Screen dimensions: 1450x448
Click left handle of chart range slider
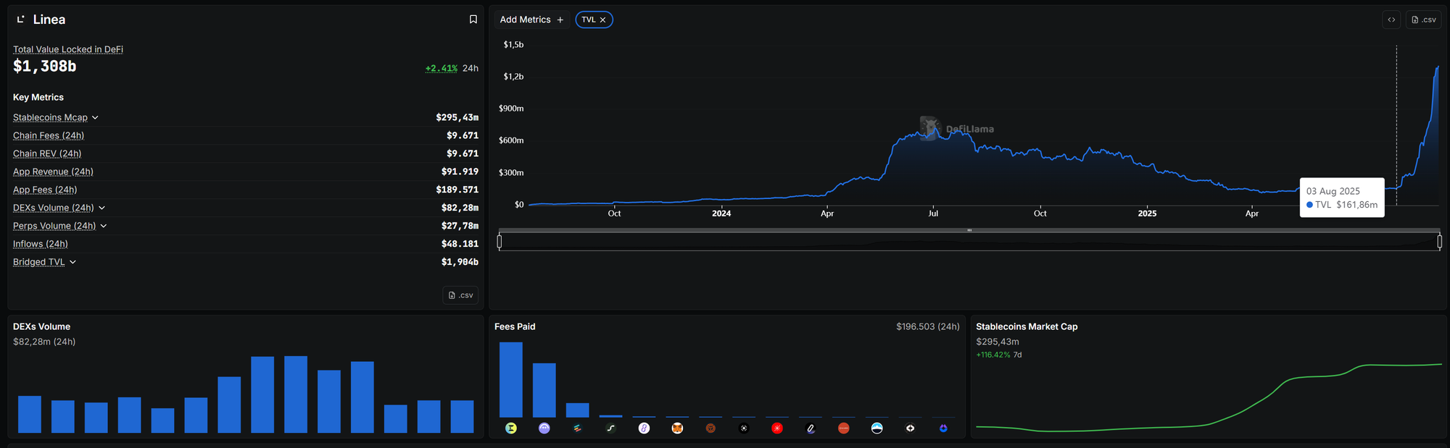point(500,242)
